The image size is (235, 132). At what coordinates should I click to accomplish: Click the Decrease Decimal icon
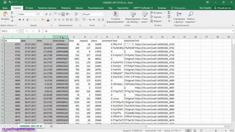(x=103, y=20)
